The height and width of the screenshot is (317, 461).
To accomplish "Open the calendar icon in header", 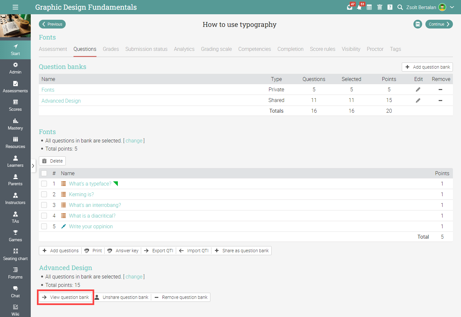I will [369, 7].
